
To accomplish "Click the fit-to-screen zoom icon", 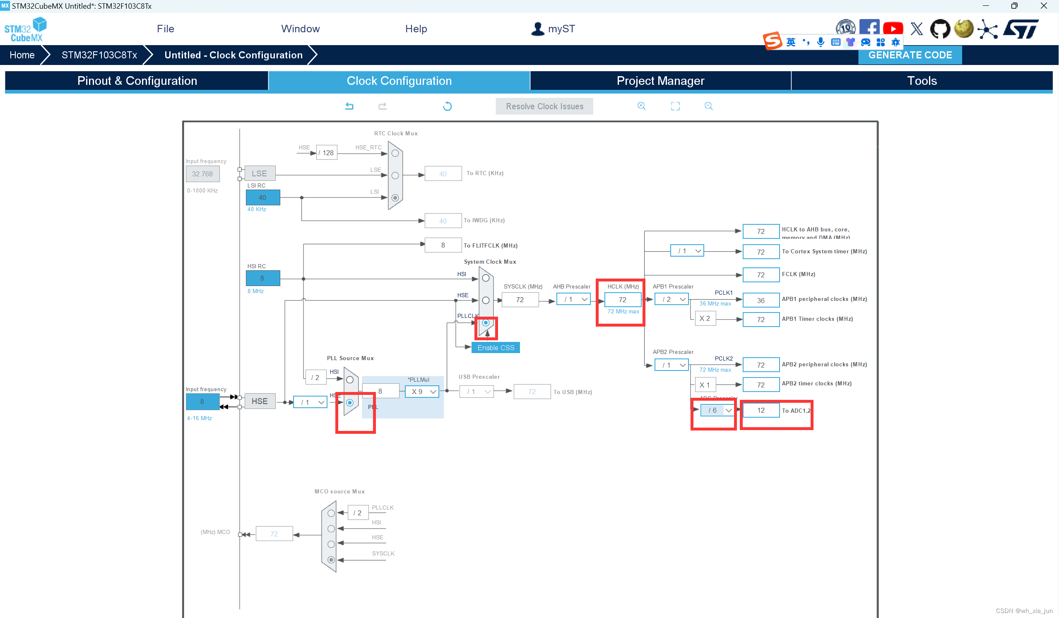I will 675,106.
